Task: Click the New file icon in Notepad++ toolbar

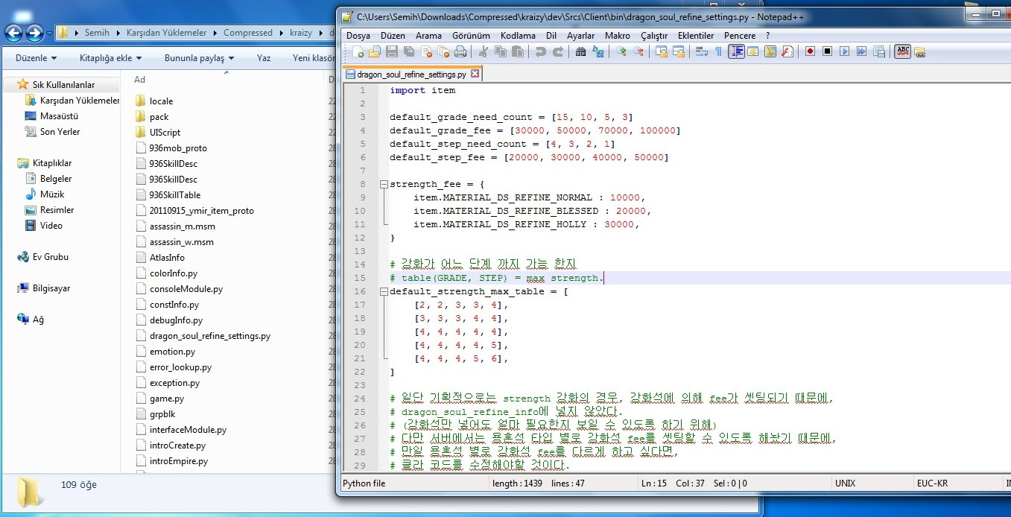Action: coord(358,51)
